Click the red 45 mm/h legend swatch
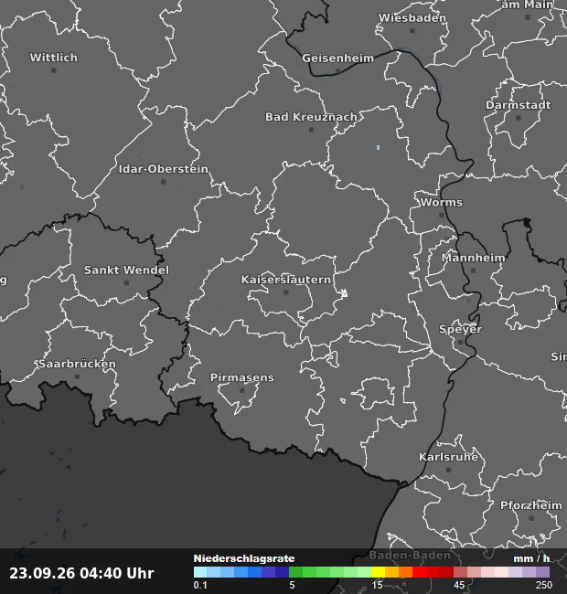 pos(460,572)
